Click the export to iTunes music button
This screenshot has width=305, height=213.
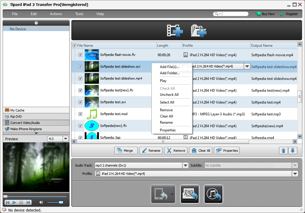click(x=213, y=194)
